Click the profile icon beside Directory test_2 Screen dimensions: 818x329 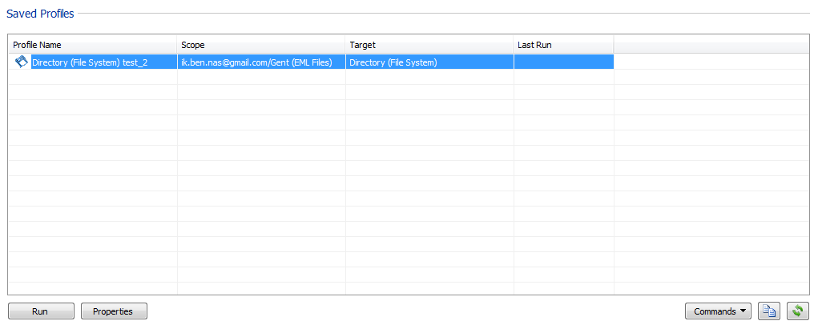coord(21,62)
